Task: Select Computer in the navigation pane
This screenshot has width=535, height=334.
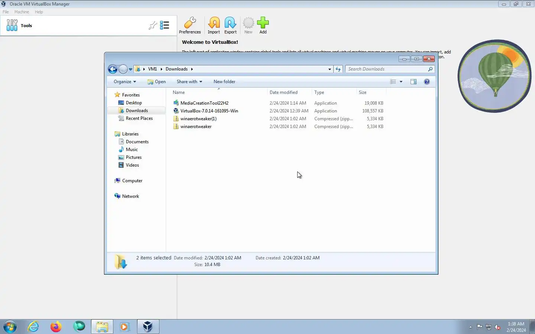Action: (132, 181)
